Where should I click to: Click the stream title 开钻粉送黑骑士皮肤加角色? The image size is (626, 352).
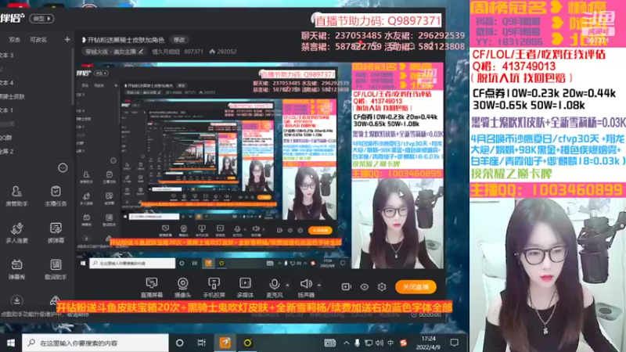pyautogui.click(x=125, y=40)
